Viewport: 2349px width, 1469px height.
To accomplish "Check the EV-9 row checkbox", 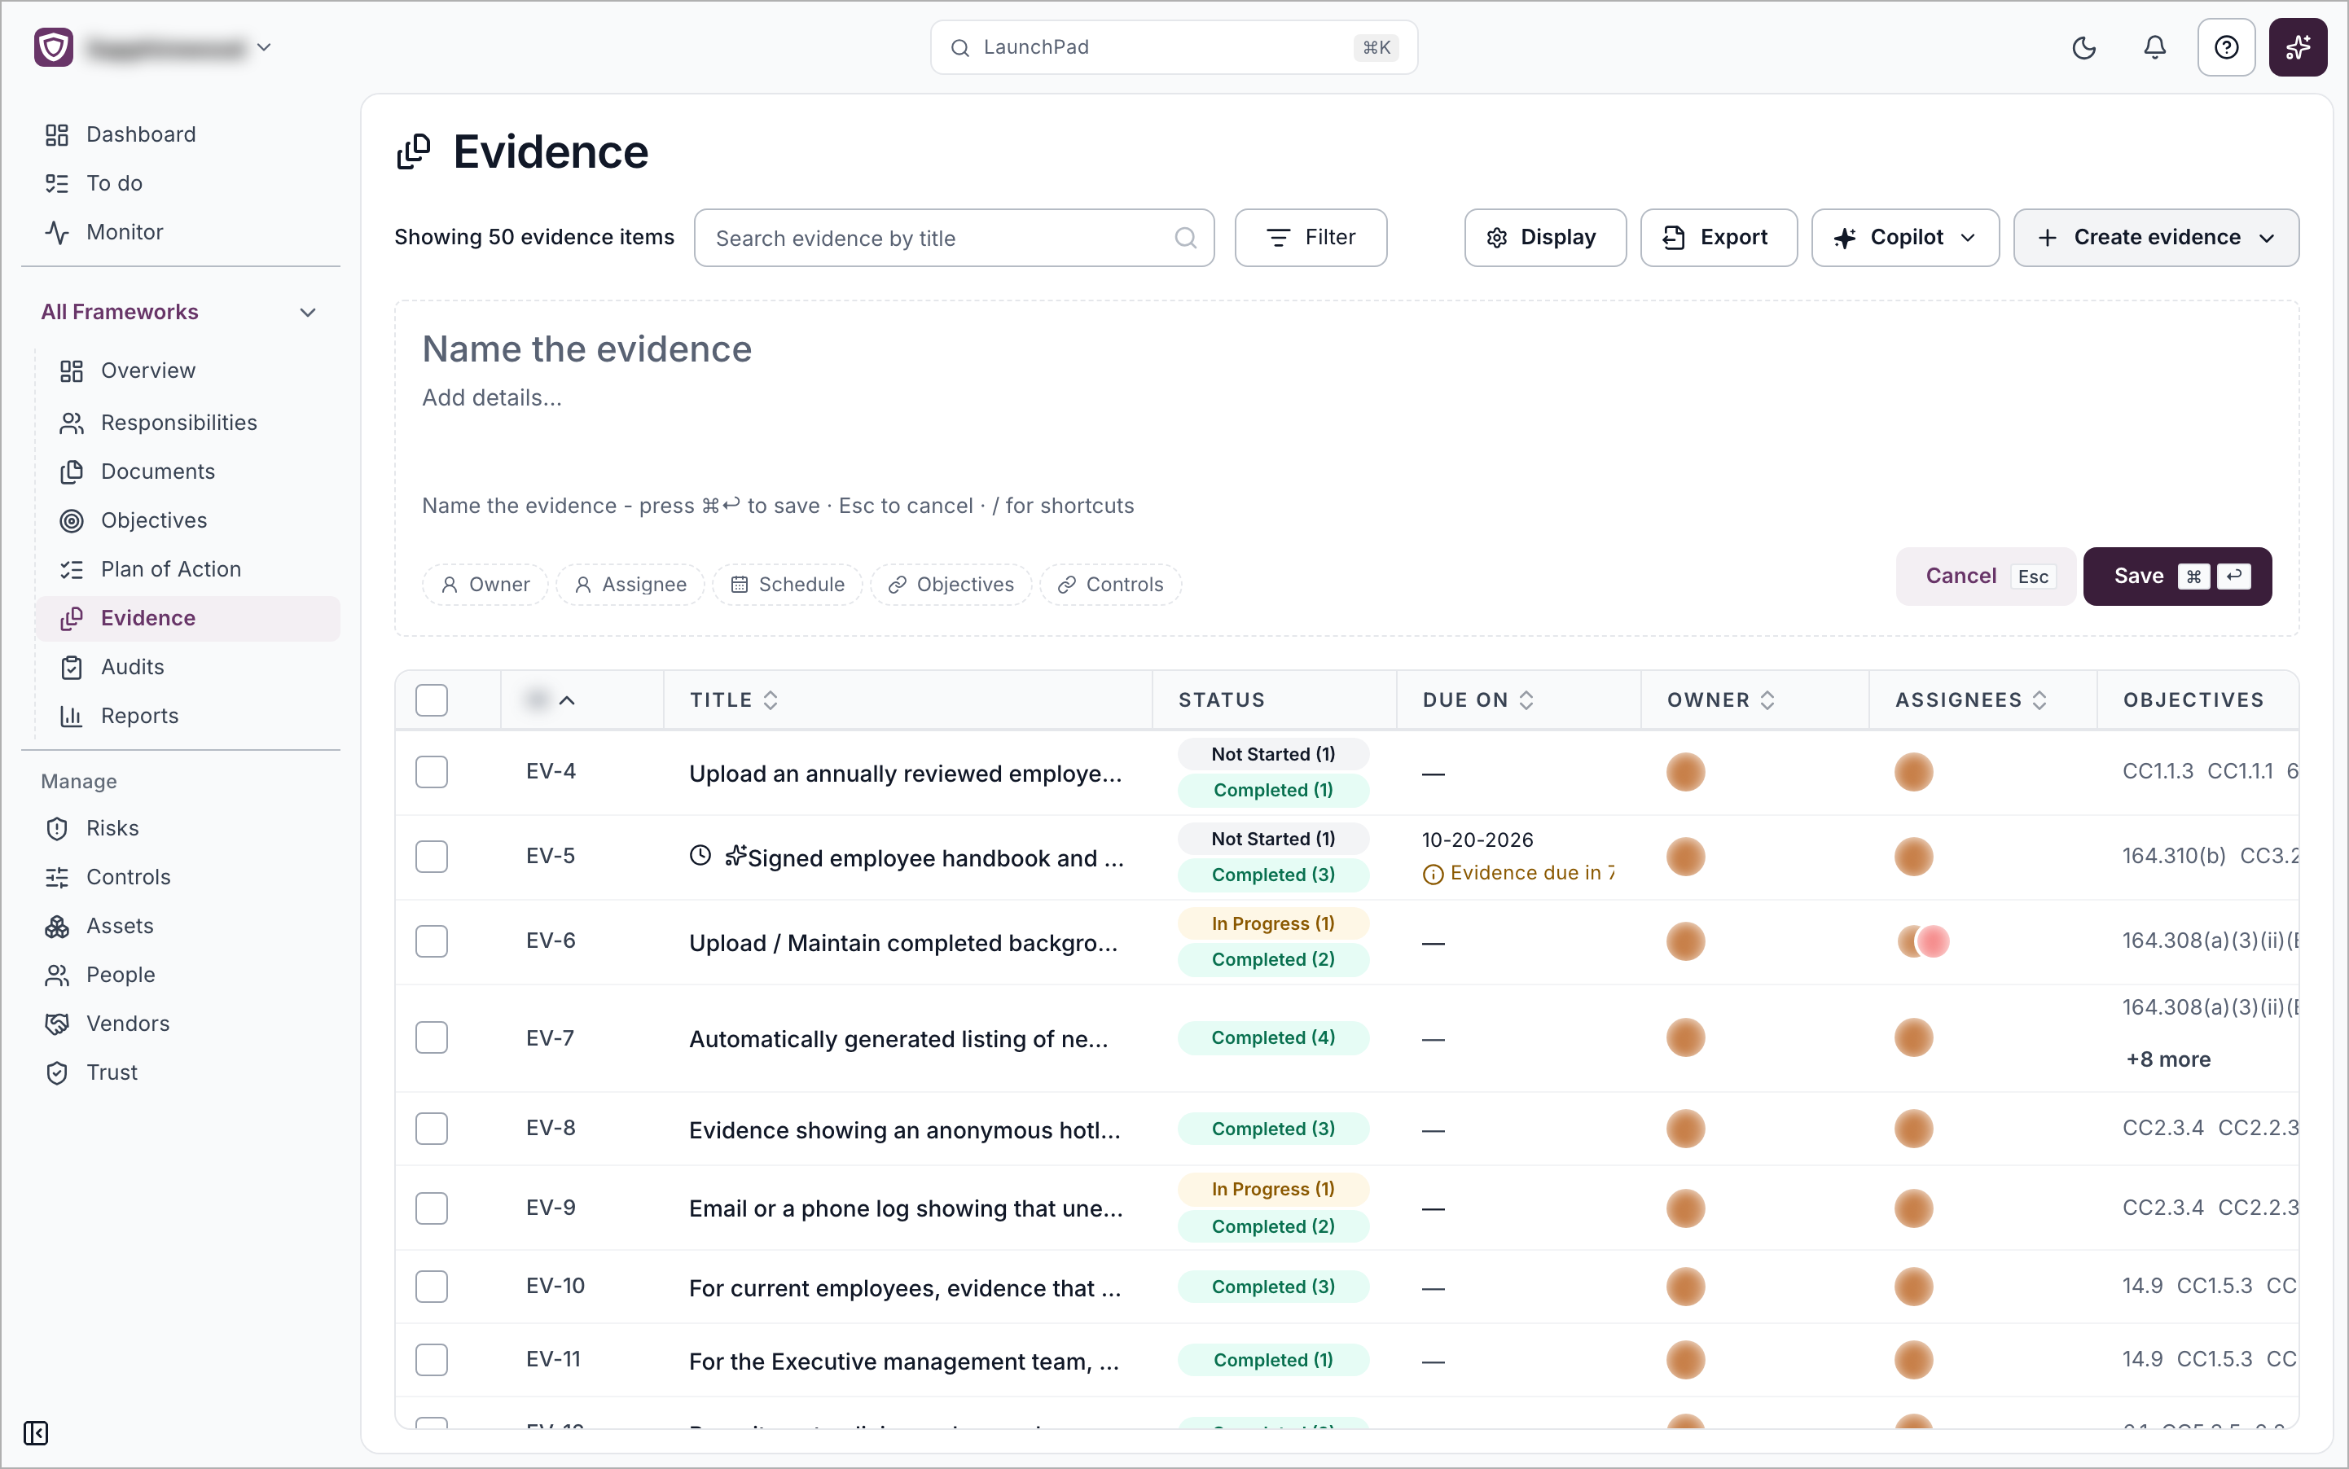I will tap(432, 1208).
